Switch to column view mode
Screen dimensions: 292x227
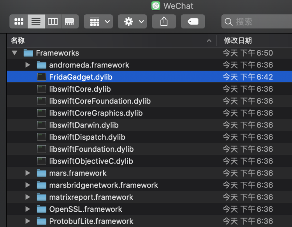[53, 21]
